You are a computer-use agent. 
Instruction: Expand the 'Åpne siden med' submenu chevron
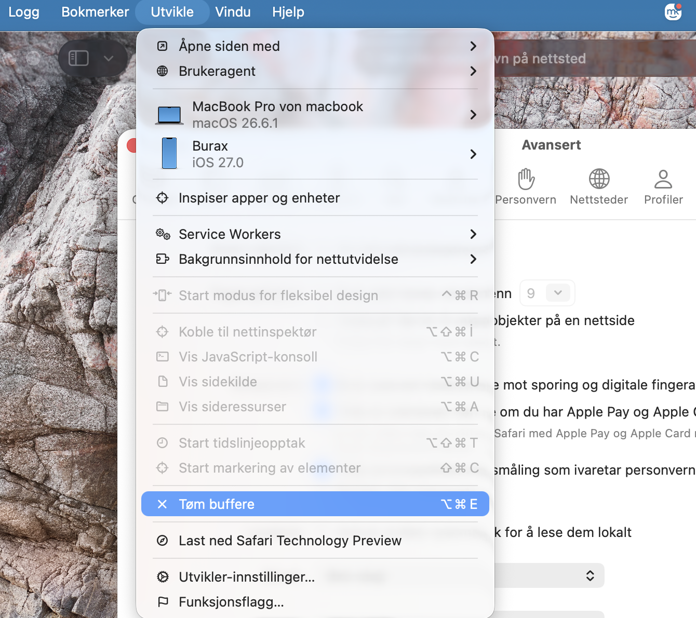click(473, 46)
